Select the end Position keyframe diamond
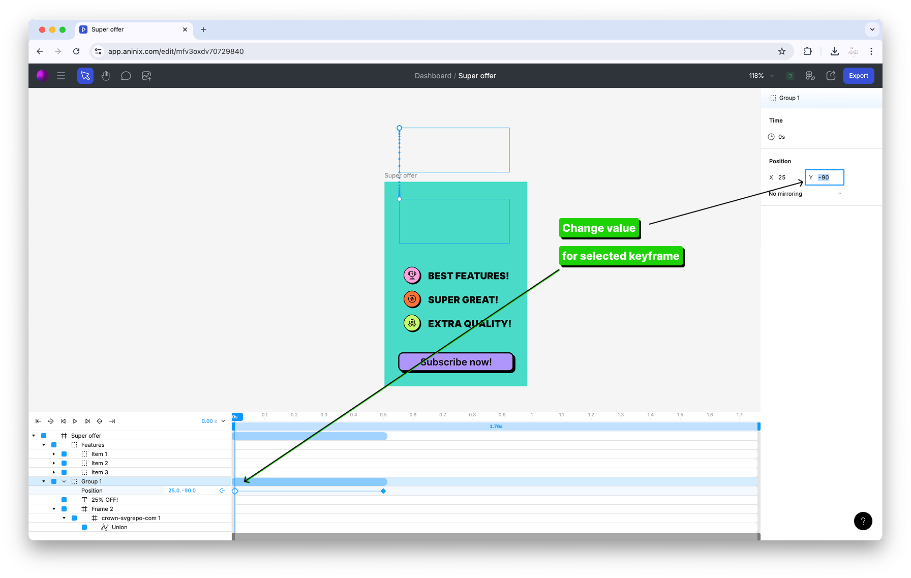The height and width of the screenshot is (578, 911). [383, 491]
